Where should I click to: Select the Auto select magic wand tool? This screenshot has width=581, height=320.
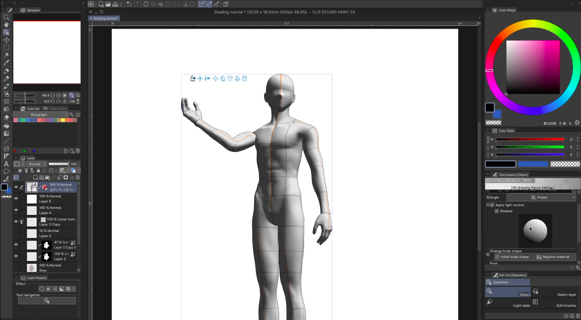tap(6, 55)
